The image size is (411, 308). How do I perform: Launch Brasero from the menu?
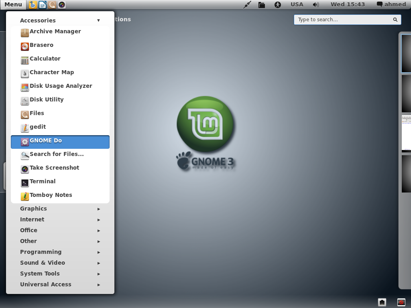point(60,47)
